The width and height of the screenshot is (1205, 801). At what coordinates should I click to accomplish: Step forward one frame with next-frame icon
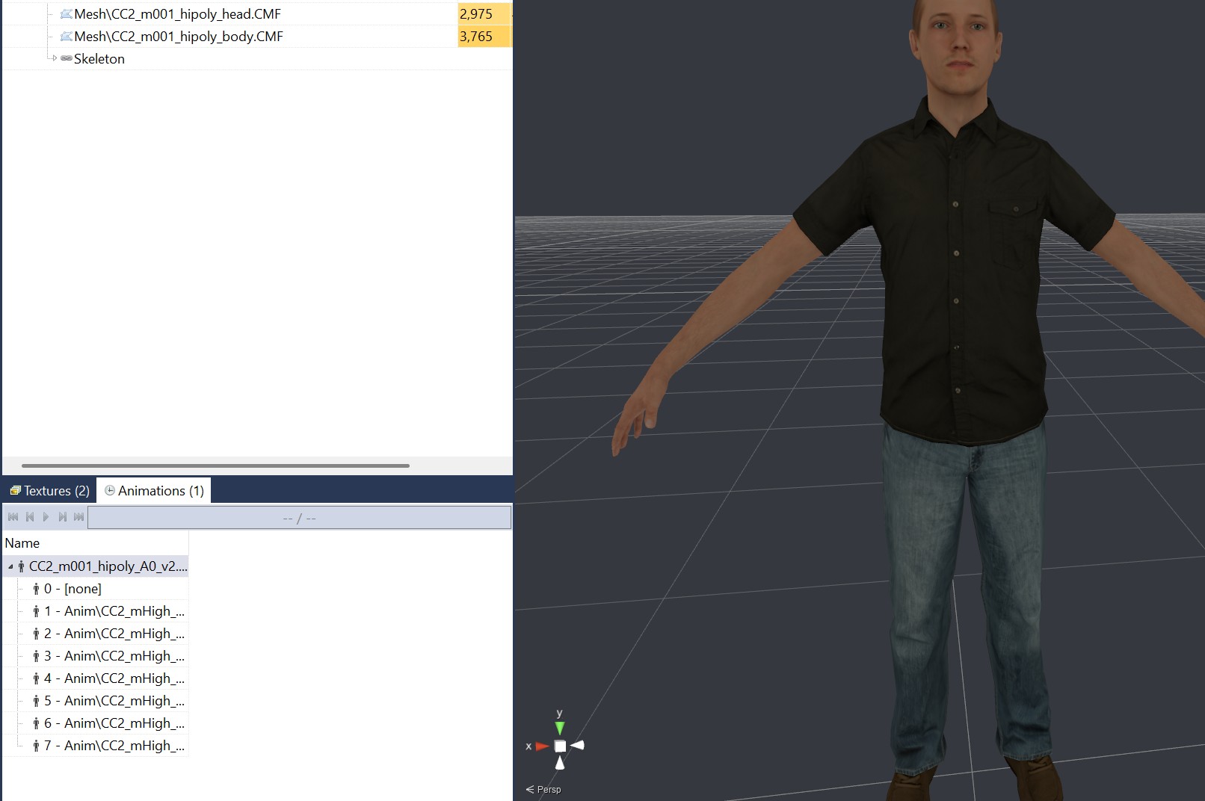tap(63, 516)
